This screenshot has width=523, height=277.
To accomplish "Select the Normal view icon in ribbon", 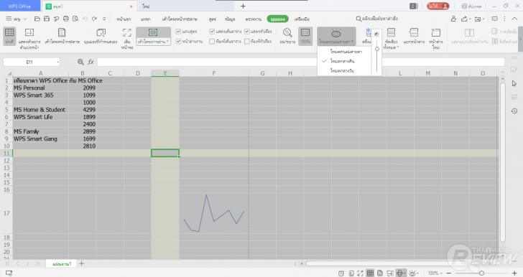I will (x=9, y=33).
